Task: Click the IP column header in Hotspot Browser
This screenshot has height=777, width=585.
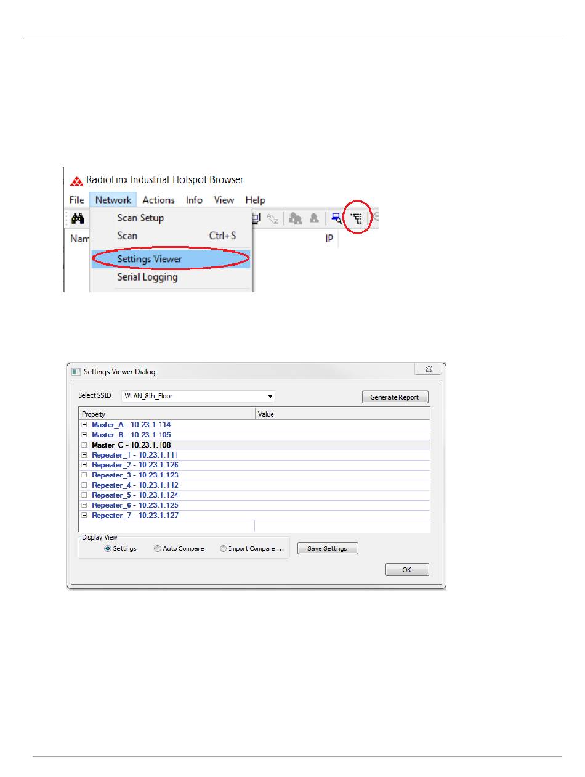Action: pyautogui.click(x=329, y=238)
